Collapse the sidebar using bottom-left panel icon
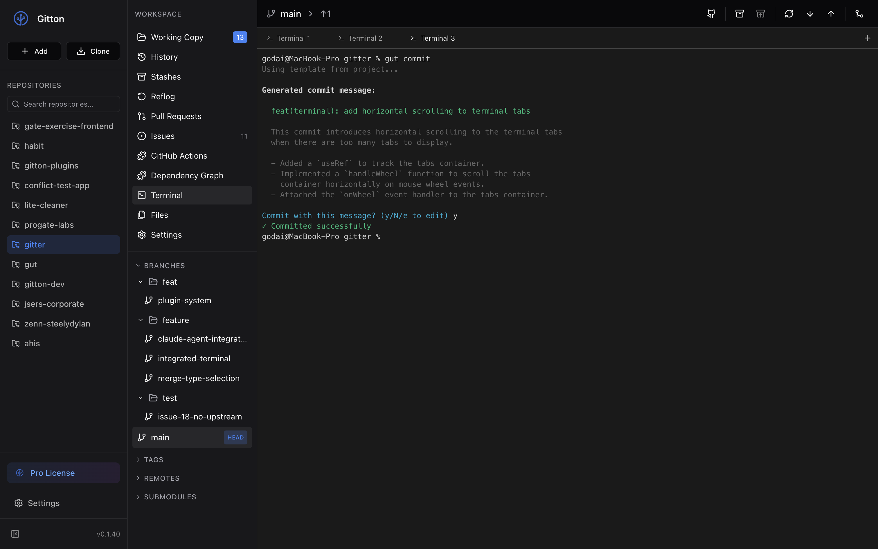Screen dimensions: 878x549 pos(15,534)
